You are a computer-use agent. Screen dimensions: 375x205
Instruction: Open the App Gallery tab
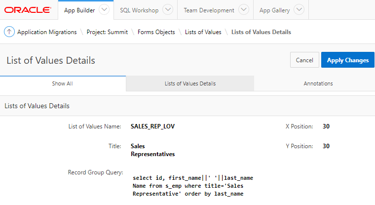point(274,10)
